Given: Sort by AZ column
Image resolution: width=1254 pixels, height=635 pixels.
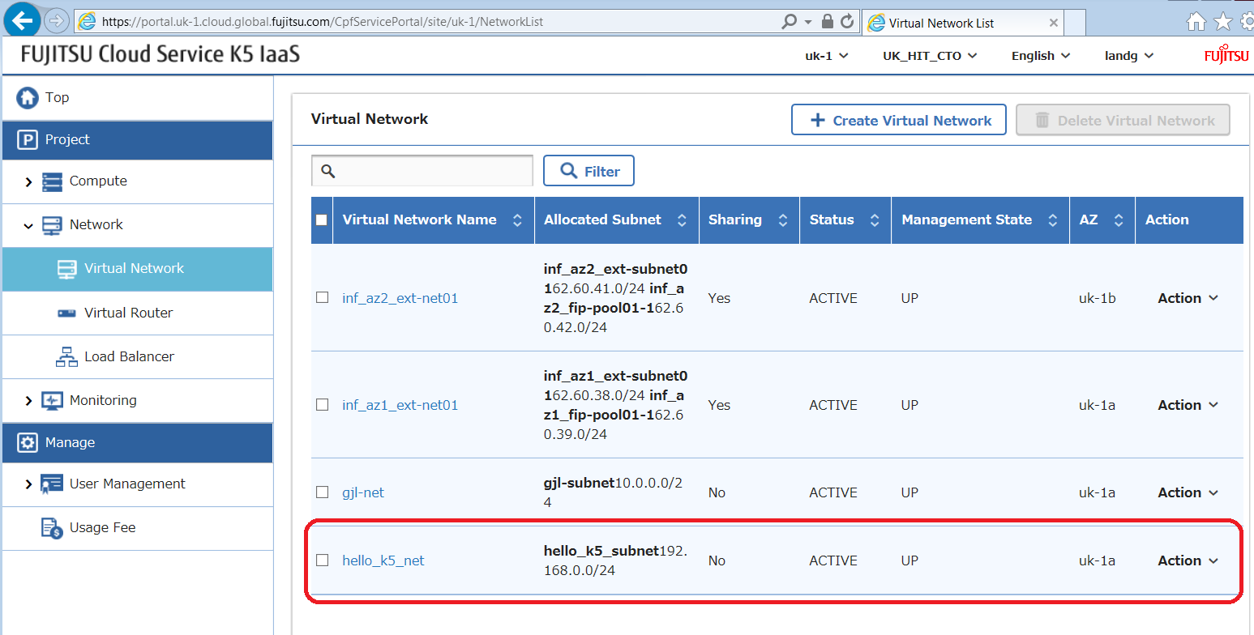Looking at the screenshot, I should 1119,220.
